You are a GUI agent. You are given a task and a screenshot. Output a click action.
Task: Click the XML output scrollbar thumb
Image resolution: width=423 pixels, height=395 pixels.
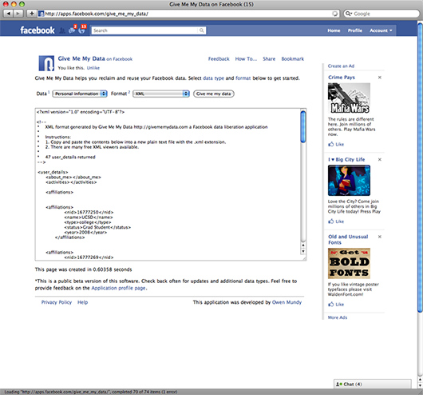click(x=303, y=126)
